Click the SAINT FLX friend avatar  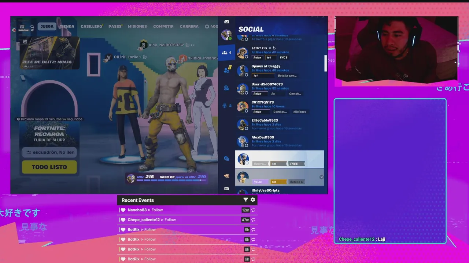tap(243, 53)
